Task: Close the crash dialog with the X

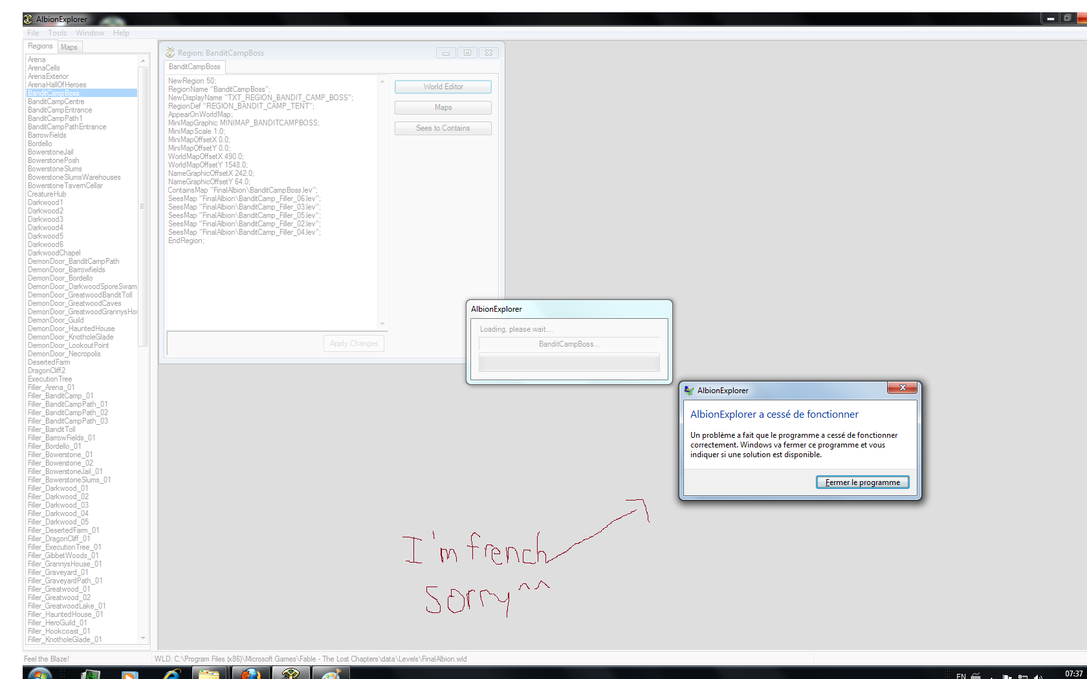Action: [x=902, y=387]
